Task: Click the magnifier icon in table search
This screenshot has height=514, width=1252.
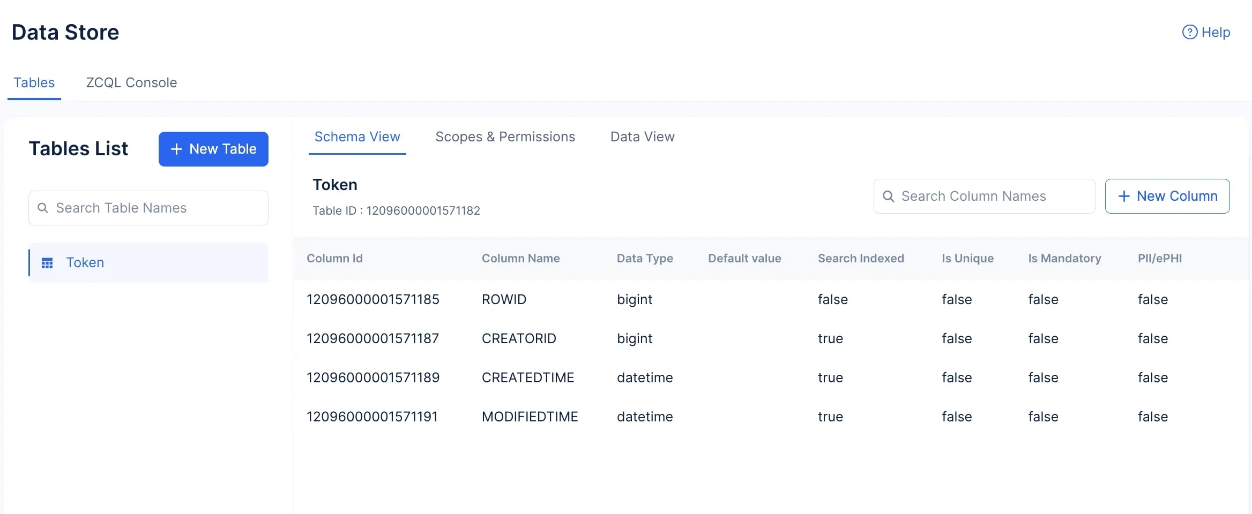Action: (43, 208)
